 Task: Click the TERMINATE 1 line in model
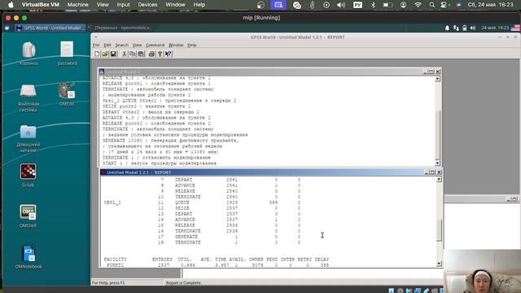pos(156,157)
